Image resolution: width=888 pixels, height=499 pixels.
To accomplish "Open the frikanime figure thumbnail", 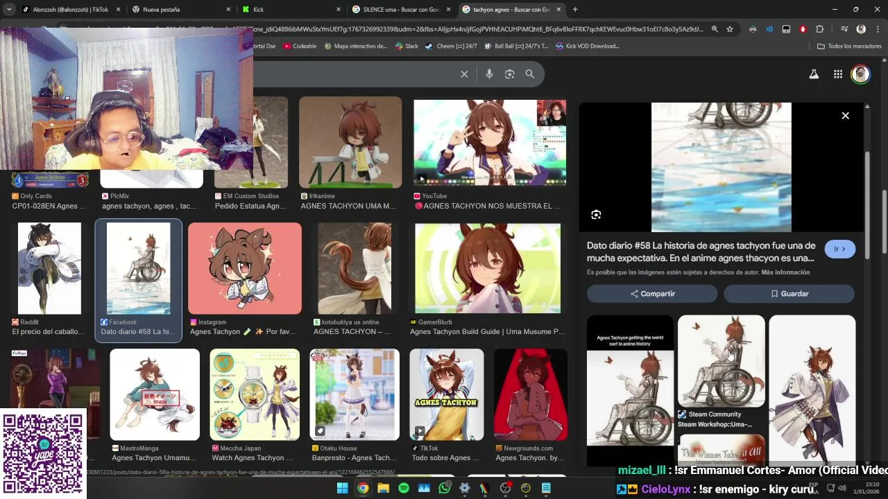I will point(350,142).
